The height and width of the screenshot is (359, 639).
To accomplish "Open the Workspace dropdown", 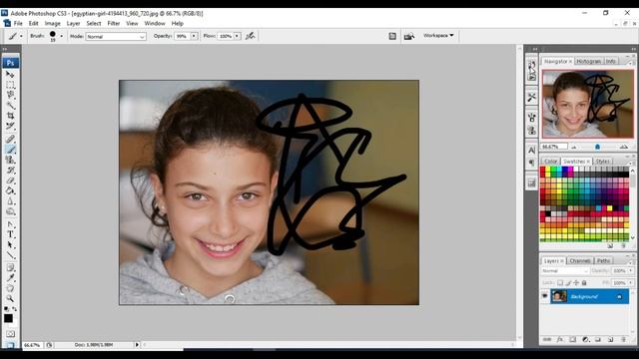I will (x=438, y=36).
